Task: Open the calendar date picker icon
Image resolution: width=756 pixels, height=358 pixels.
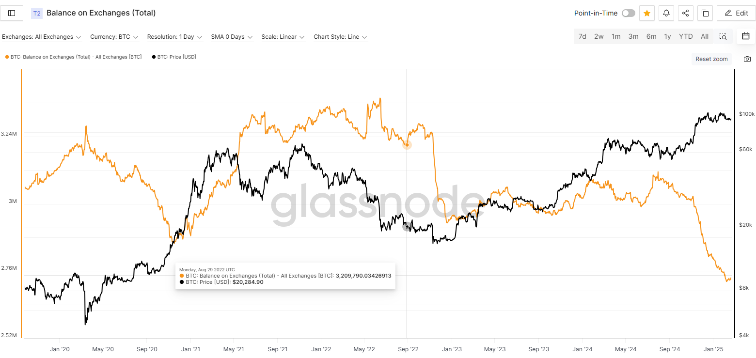Action: 746,36
